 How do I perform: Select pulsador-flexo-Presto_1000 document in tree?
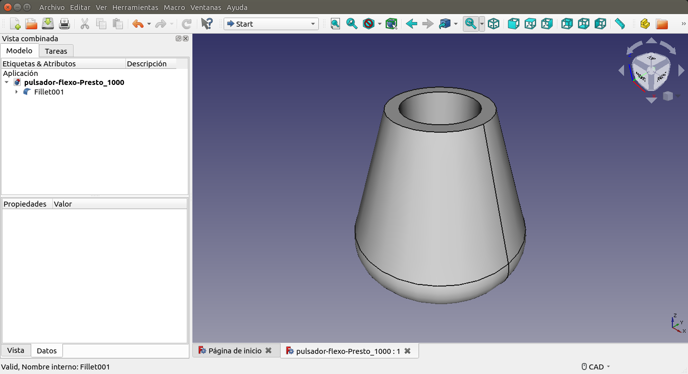74,82
